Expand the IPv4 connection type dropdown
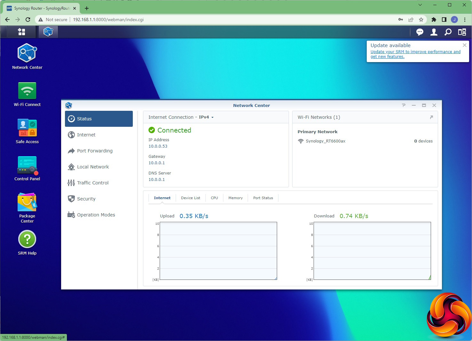This screenshot has width=472, height=341. pos(206,117)
